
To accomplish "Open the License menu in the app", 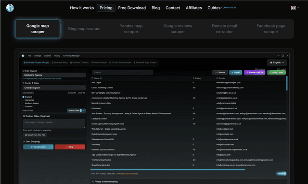I will (x=47, y=56).
